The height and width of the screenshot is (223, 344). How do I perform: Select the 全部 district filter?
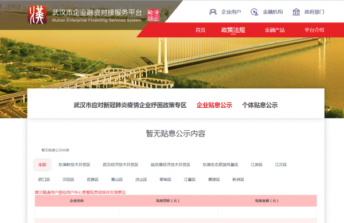42,165
